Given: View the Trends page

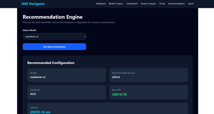Looking at the screenshot, I should coord(162,4).
